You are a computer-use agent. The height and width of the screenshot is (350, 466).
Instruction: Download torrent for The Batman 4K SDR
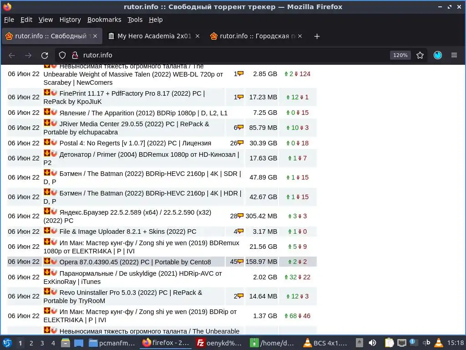click(x=47, y=173)
